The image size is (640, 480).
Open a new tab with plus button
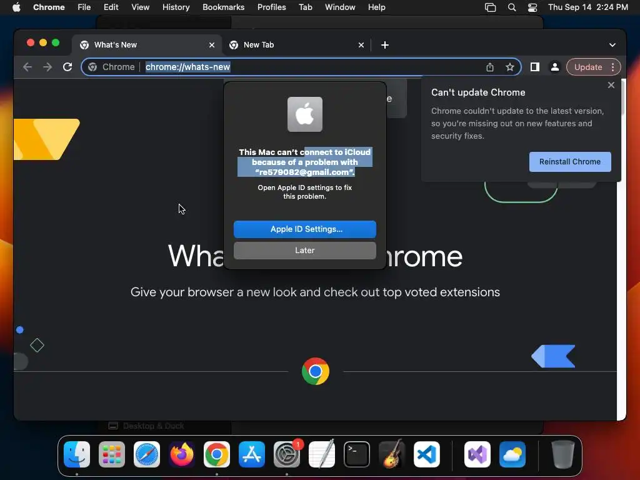385,45
